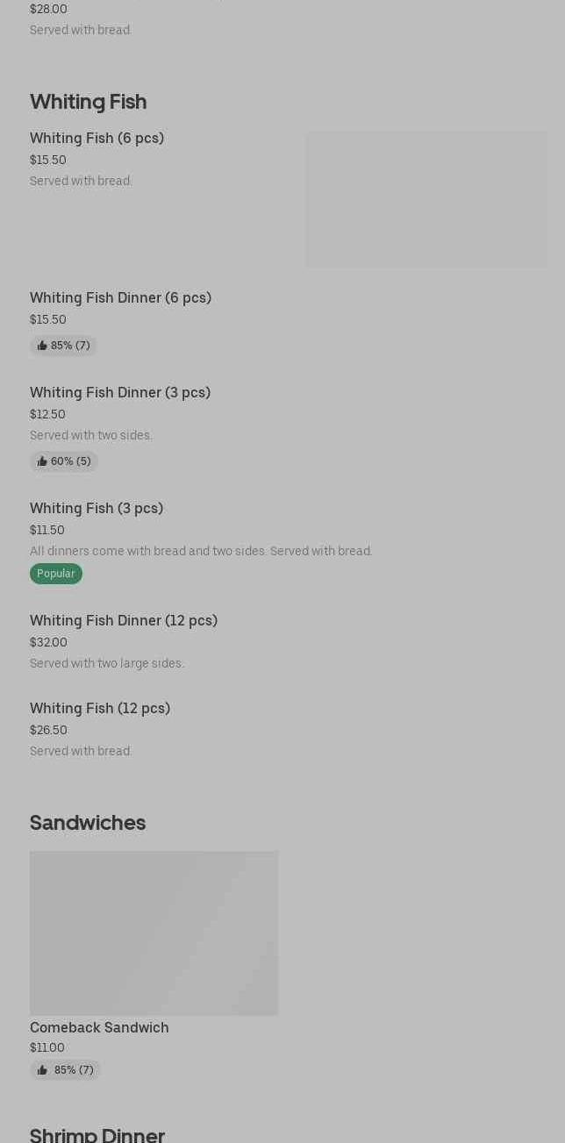
Task: Click the Shrimp Dinner section heading
Action: click(97, 1134)
